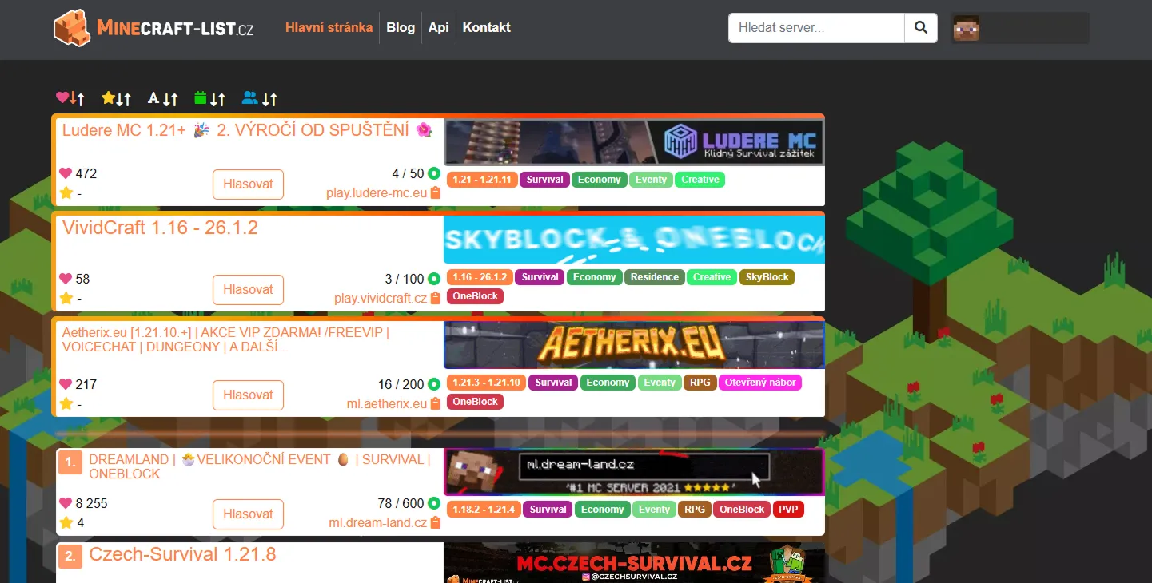Vote Hlasovat for Ludere MC
This screenshot has width=1152, height=583.
click(x=248, y=184)
